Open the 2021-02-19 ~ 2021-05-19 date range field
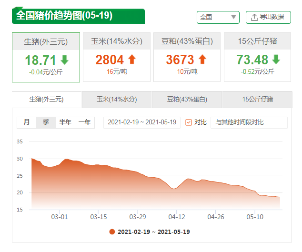302x252 pixels. [x=142, y=122]
